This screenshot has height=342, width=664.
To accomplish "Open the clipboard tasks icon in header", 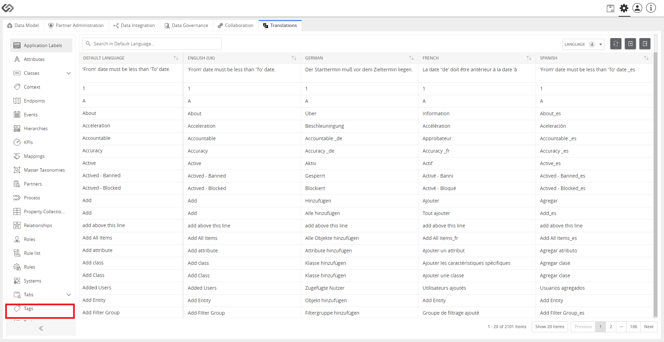I will click(611, 8).
